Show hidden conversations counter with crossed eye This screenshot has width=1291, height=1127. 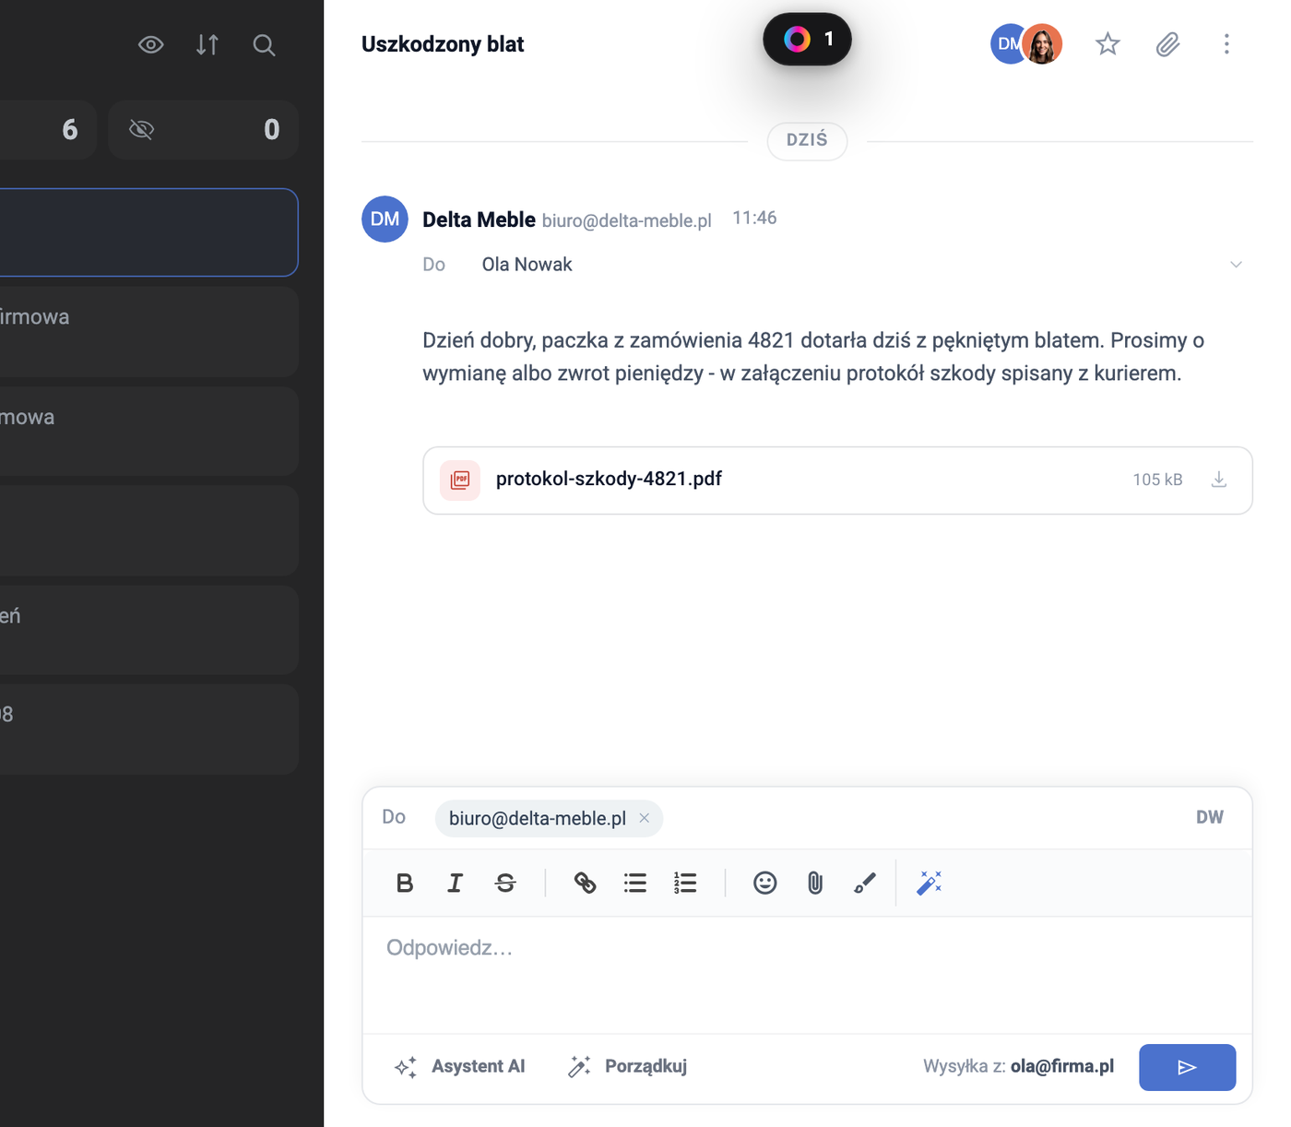(204, 130)
